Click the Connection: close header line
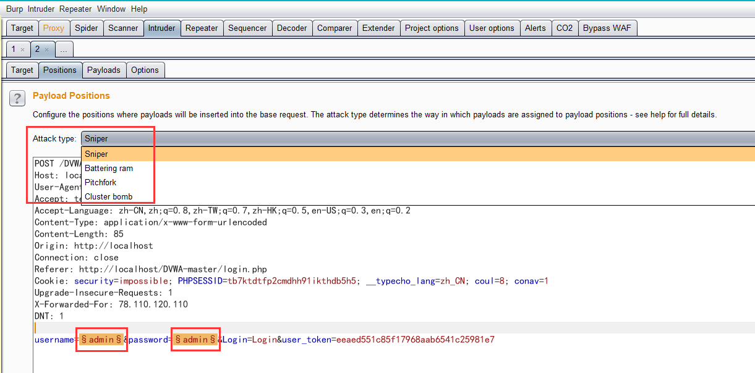 [x=77, y=258]
